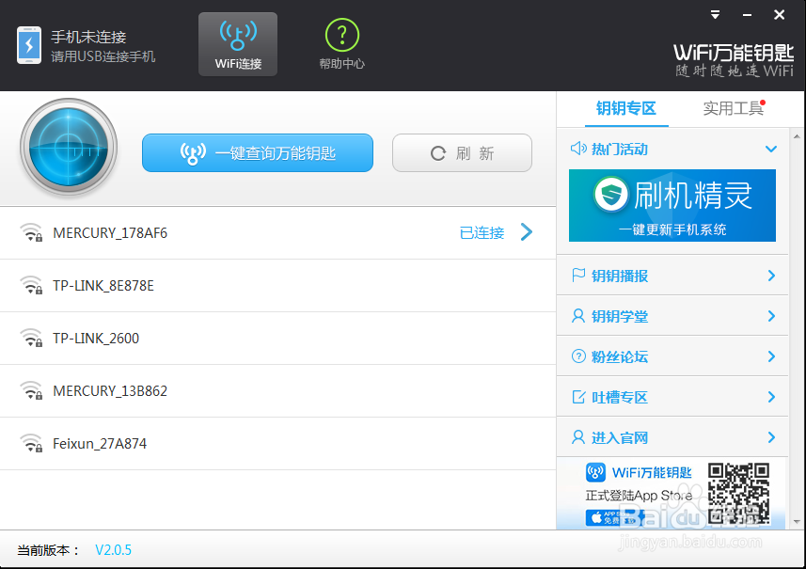Click version number V2.0.5

[113, 550]
